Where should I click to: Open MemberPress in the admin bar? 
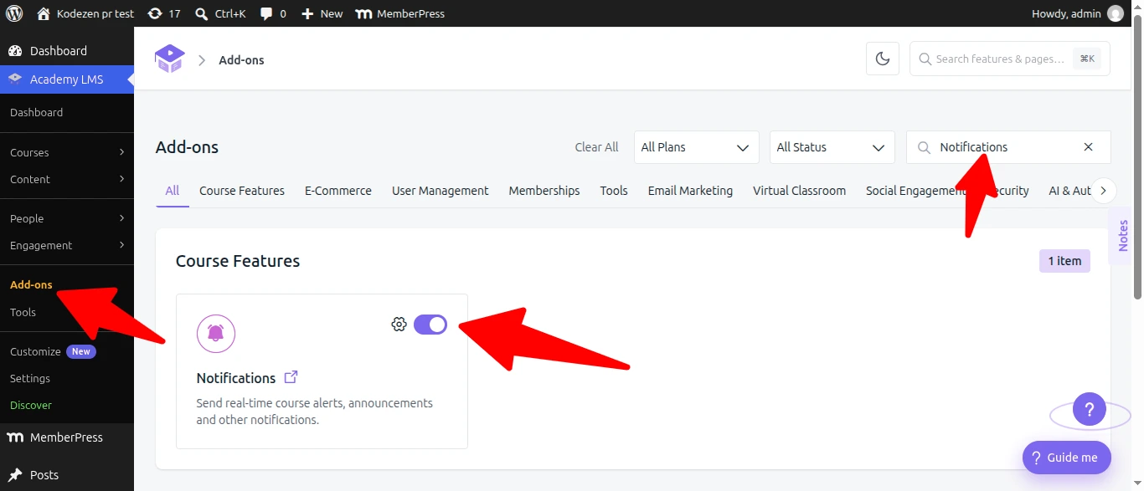(399, 13)
